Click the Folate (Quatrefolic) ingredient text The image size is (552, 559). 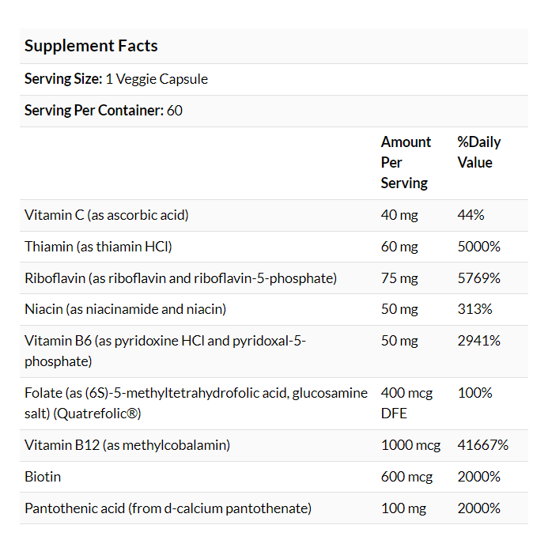[195, 402]
